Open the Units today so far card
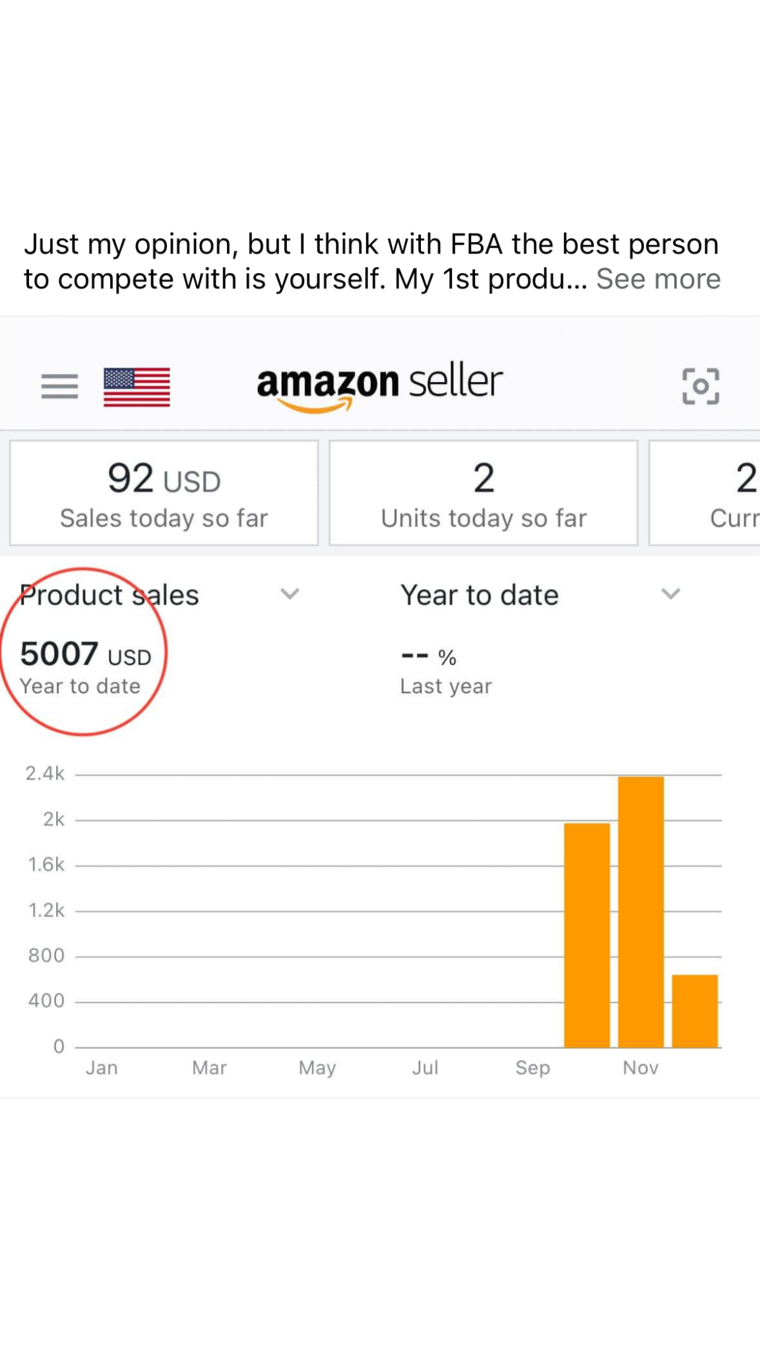This screenshot has height=1351, width=760. click(484, 493)
